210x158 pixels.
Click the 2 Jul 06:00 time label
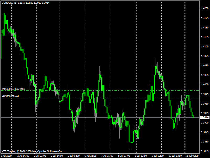[23, 156]
